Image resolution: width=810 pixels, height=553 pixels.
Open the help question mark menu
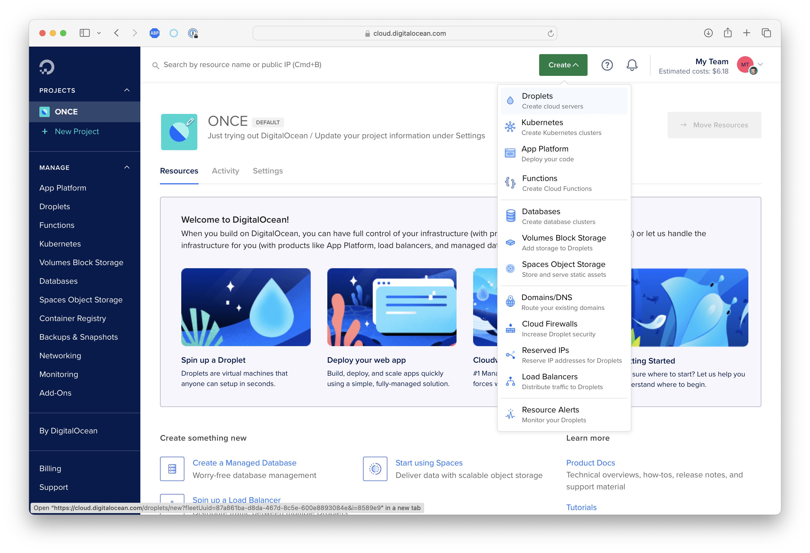[x=607, y=65]
